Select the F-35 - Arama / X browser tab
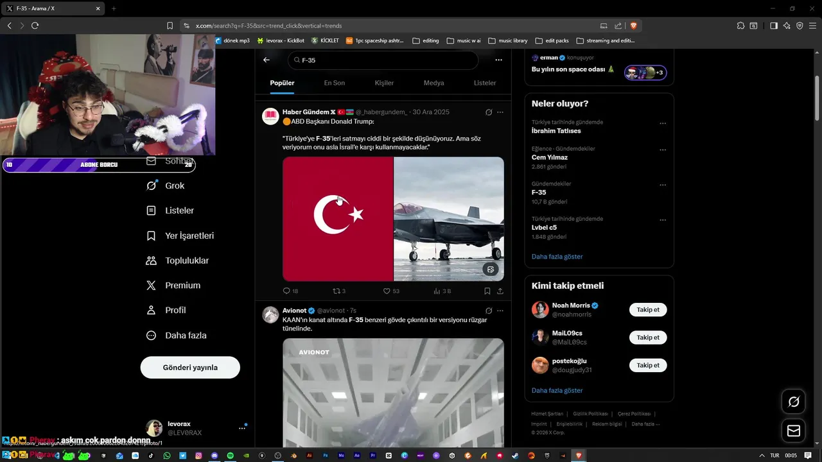Screen dimensions: 822x462 point(53,8)
